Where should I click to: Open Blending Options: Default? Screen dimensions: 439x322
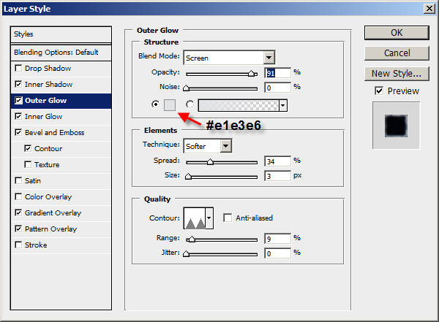[61, 53]
